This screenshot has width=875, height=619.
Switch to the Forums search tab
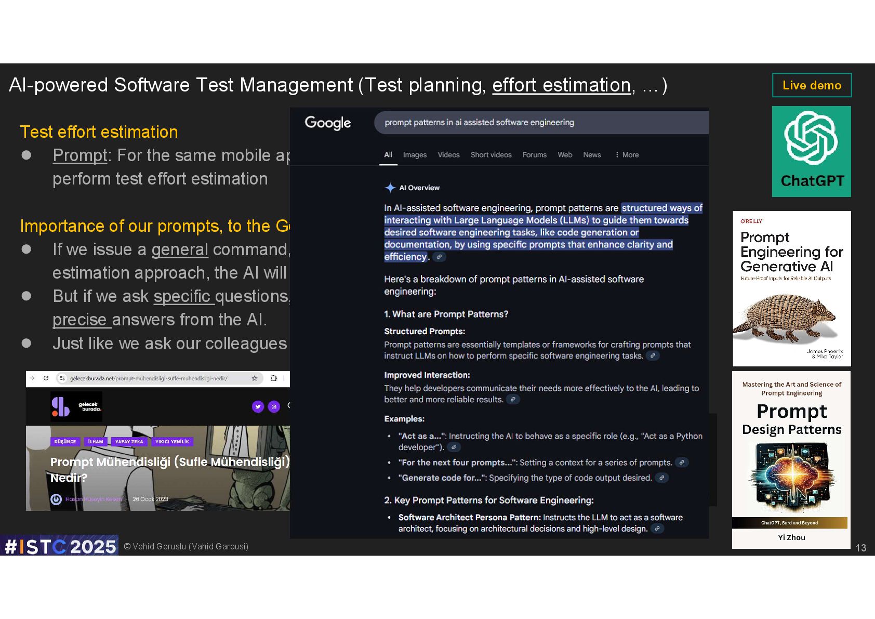pos(535,155)
